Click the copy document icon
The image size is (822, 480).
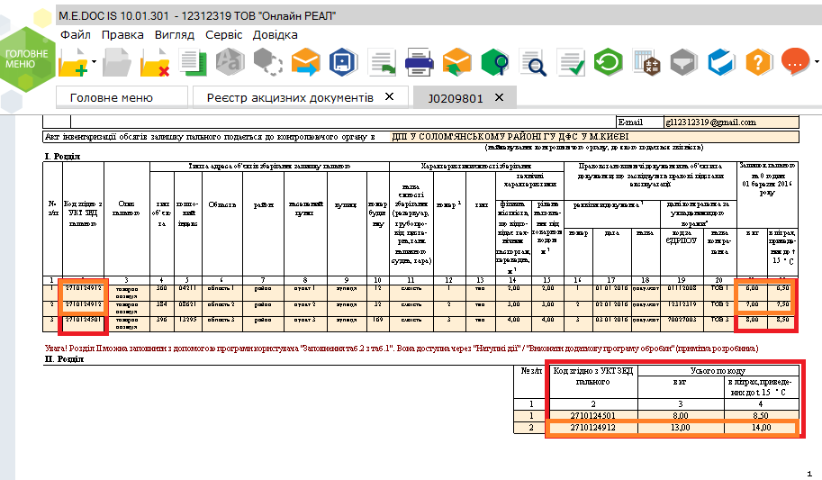coord(192,63)
